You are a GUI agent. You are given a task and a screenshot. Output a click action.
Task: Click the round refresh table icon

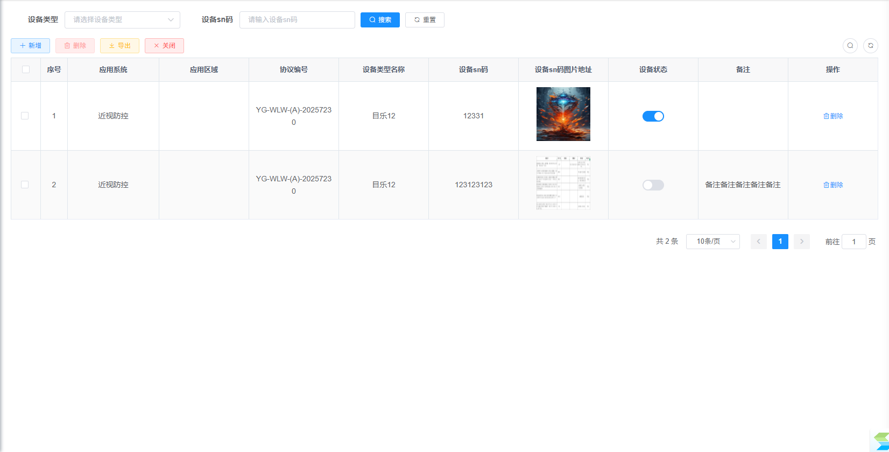(871, 46)
